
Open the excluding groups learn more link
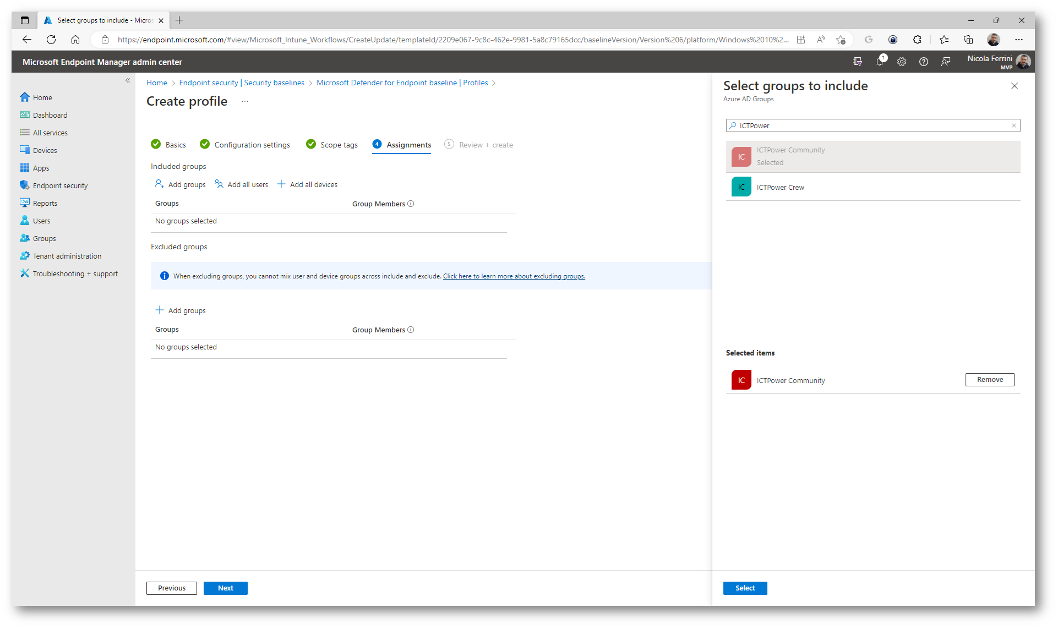pos(514,276)
